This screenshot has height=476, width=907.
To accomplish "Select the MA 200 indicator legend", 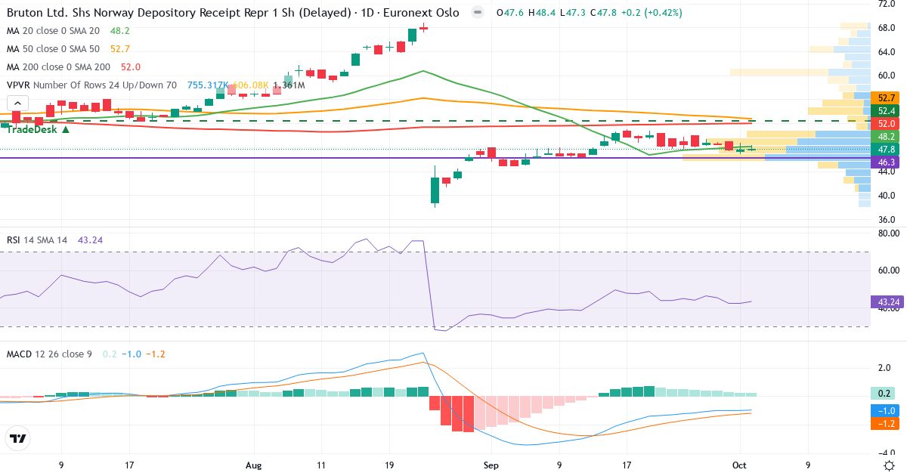I will (x=73, y=67).
